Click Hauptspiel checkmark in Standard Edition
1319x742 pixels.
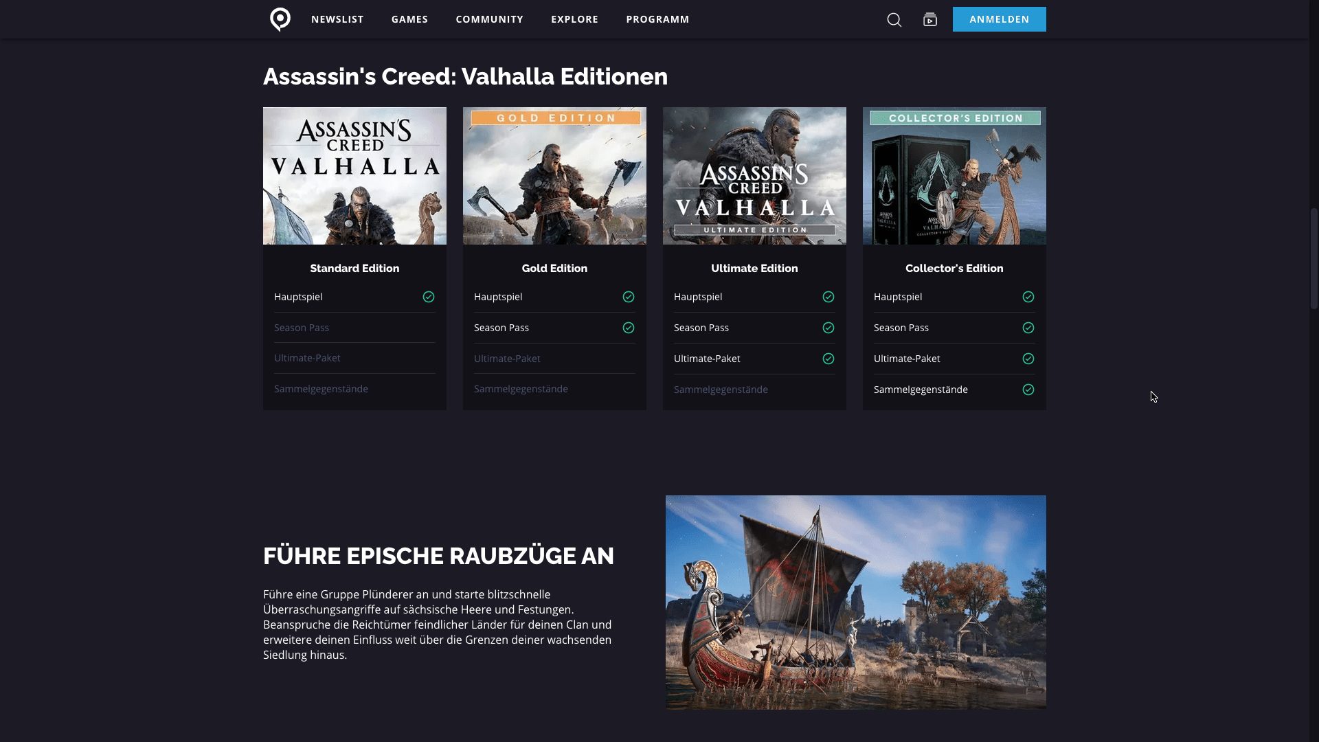(x=429, y=297)
